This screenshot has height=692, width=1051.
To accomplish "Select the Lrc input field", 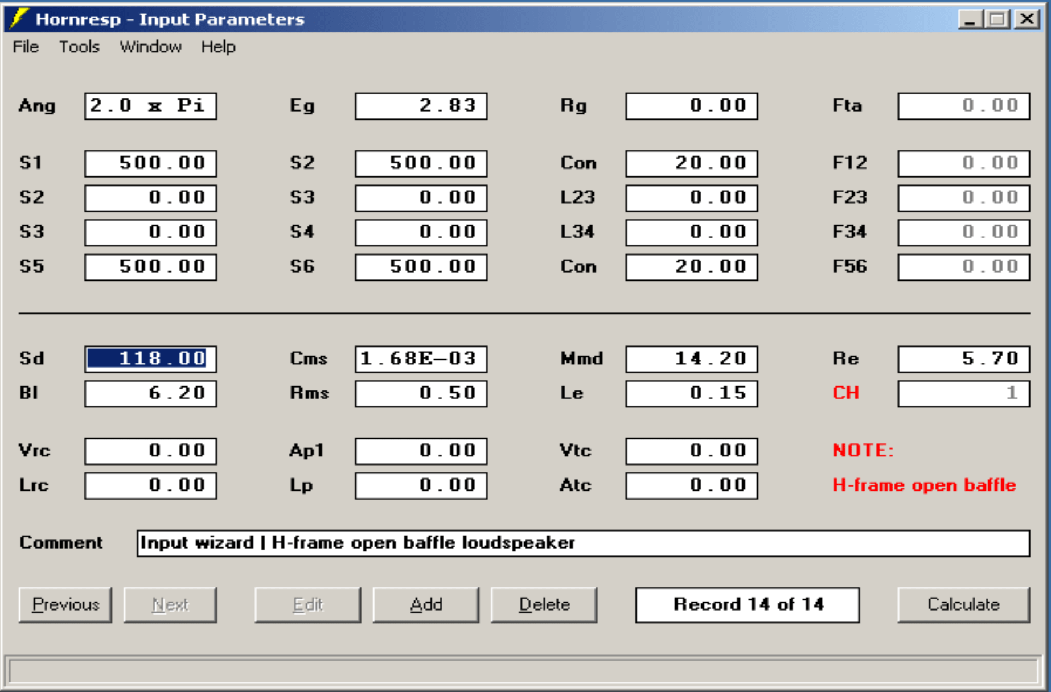I will 151,486.
